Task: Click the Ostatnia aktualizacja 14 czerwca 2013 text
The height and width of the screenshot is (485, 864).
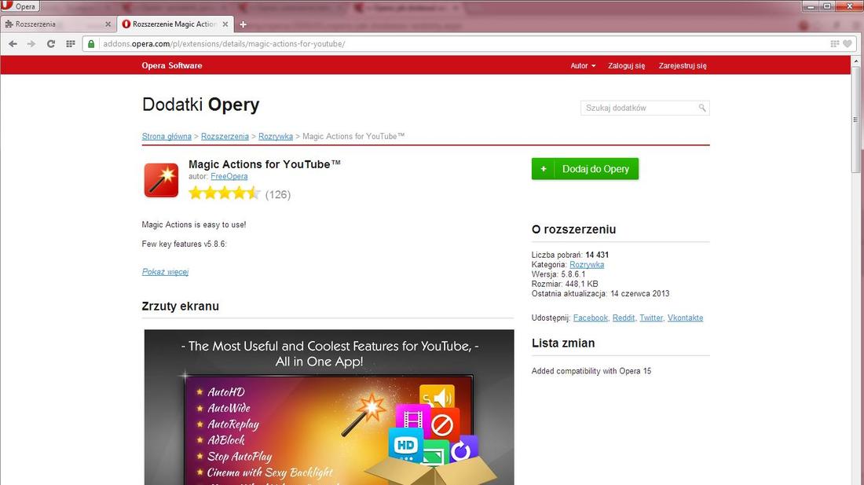Action: (600, 294)
